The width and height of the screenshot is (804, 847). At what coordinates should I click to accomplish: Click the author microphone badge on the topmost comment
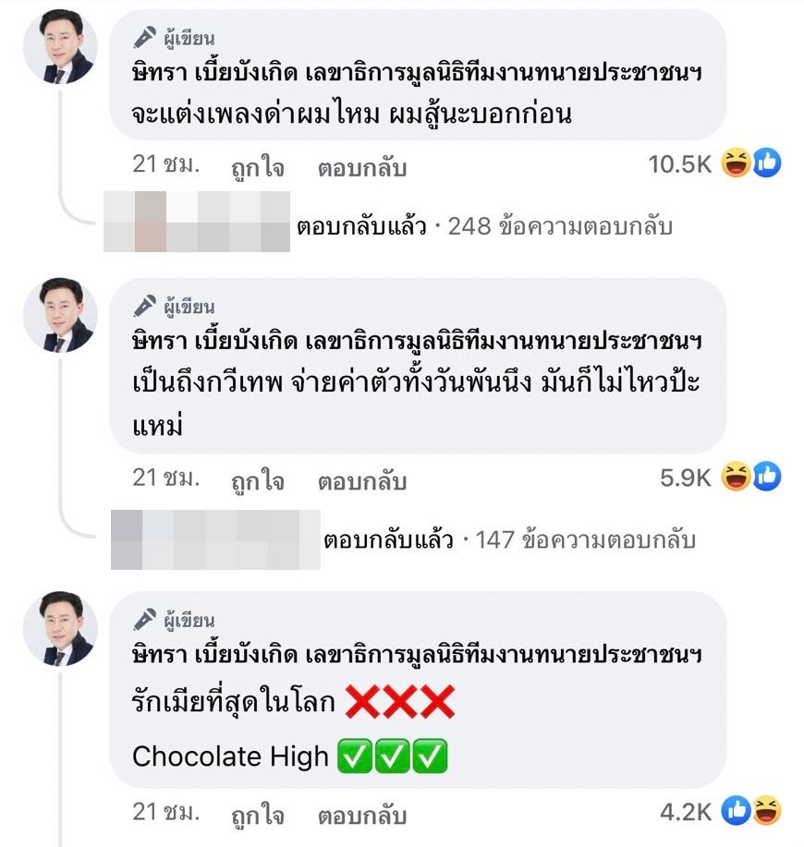[143, 38]
